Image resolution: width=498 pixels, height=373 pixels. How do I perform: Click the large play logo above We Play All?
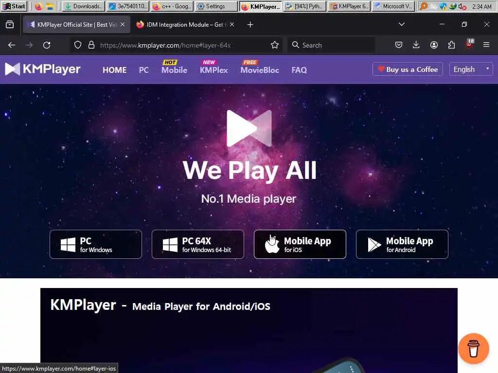click(x=249, y=128)
